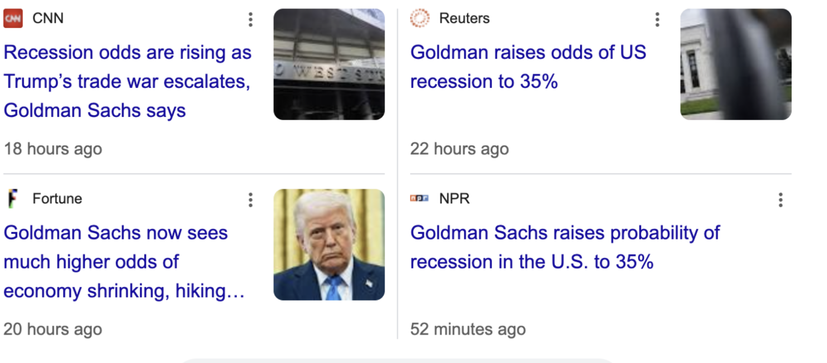
Task: Open 'Recession odds are rising' CNN headline
Action: (127, 82)
